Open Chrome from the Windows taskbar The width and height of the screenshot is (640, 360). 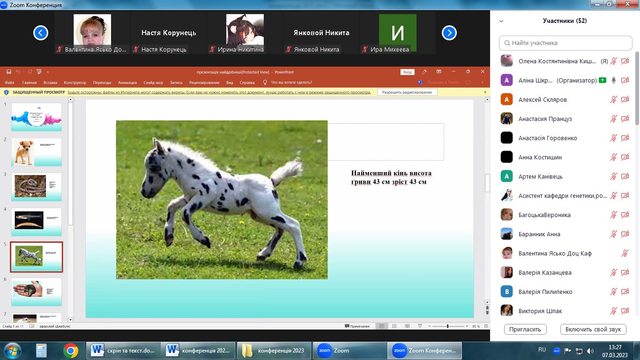pyautogui.click(x=71, y=350)
